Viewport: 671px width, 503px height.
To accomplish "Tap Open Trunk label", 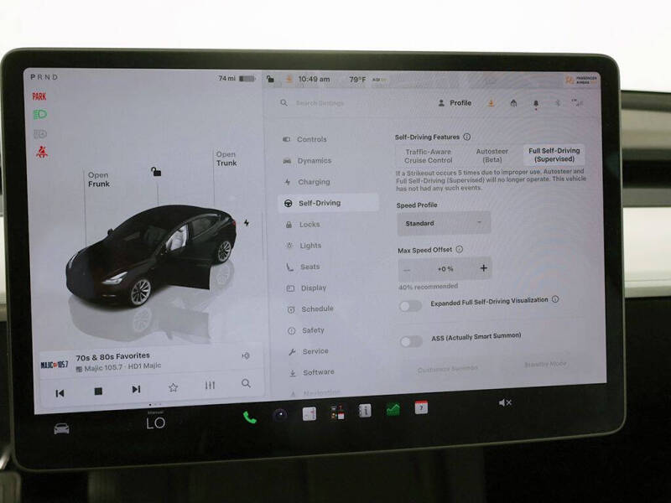I will click(x=226, y=158).
